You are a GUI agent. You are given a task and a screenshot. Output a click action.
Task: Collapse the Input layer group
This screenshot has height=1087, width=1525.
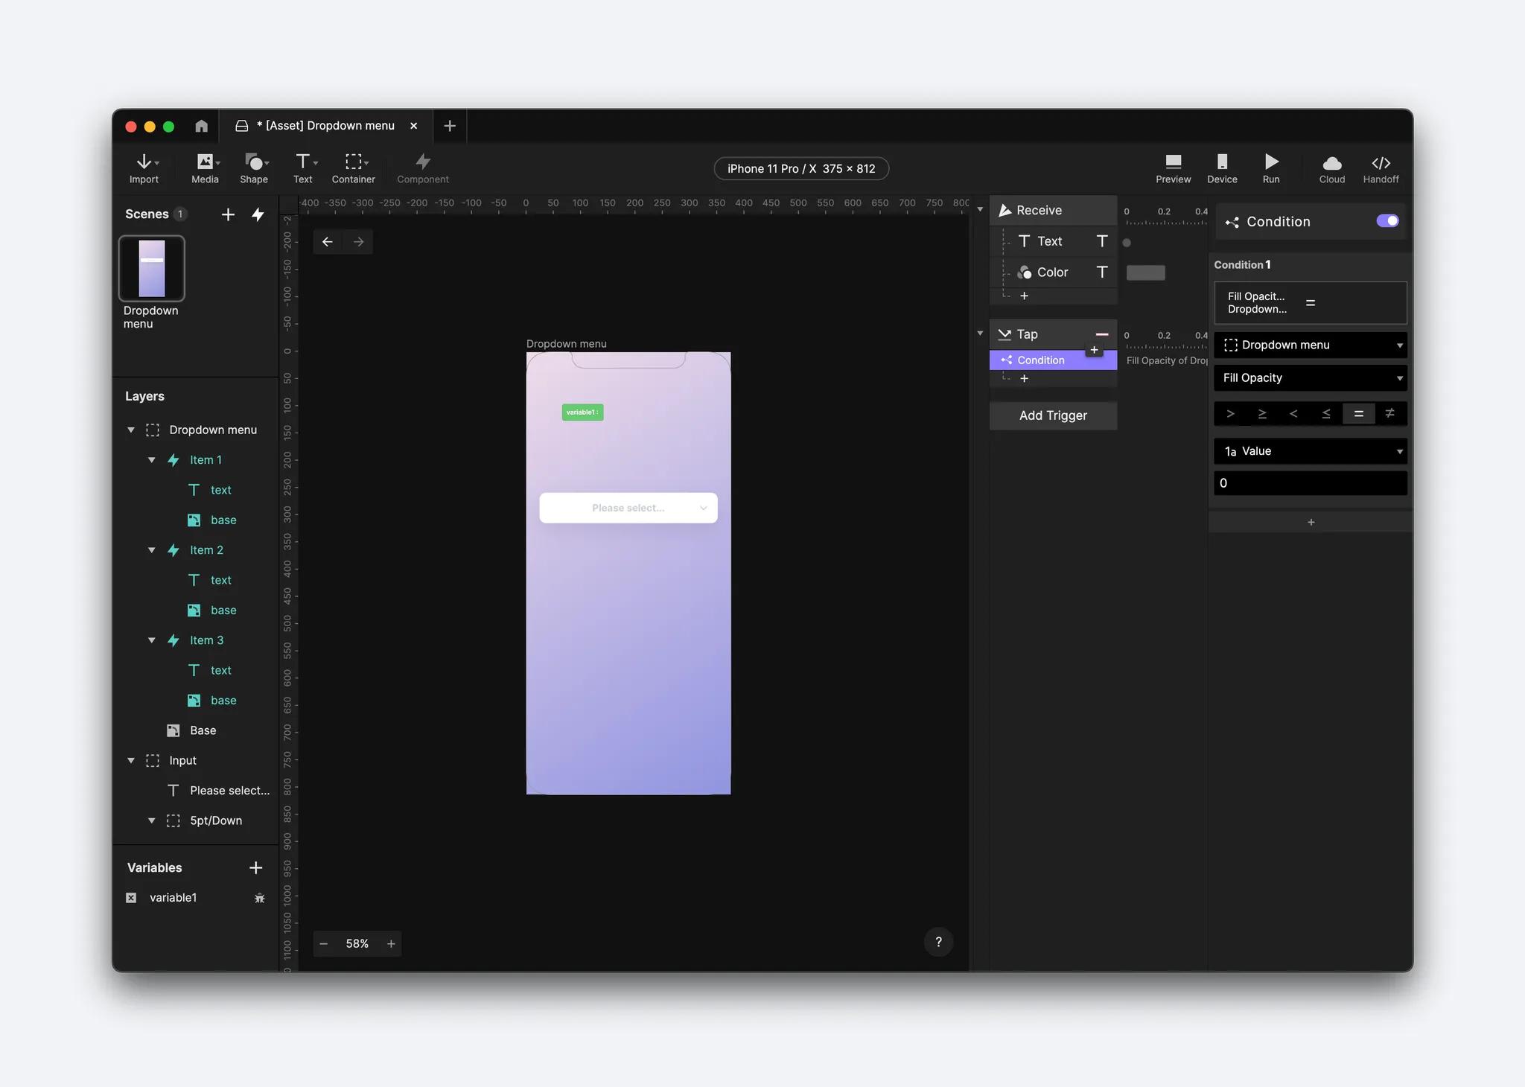tap(131, 760)
